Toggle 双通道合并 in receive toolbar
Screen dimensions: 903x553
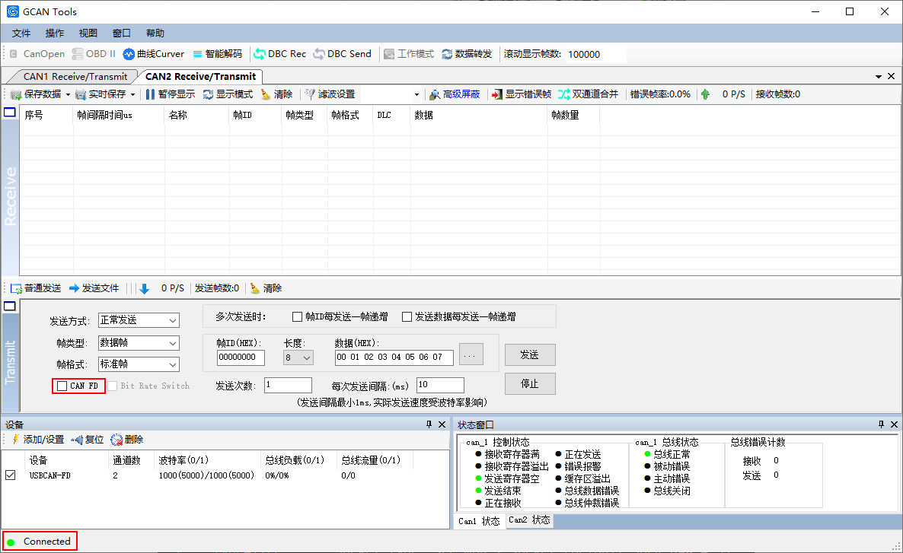coord(588,94)
